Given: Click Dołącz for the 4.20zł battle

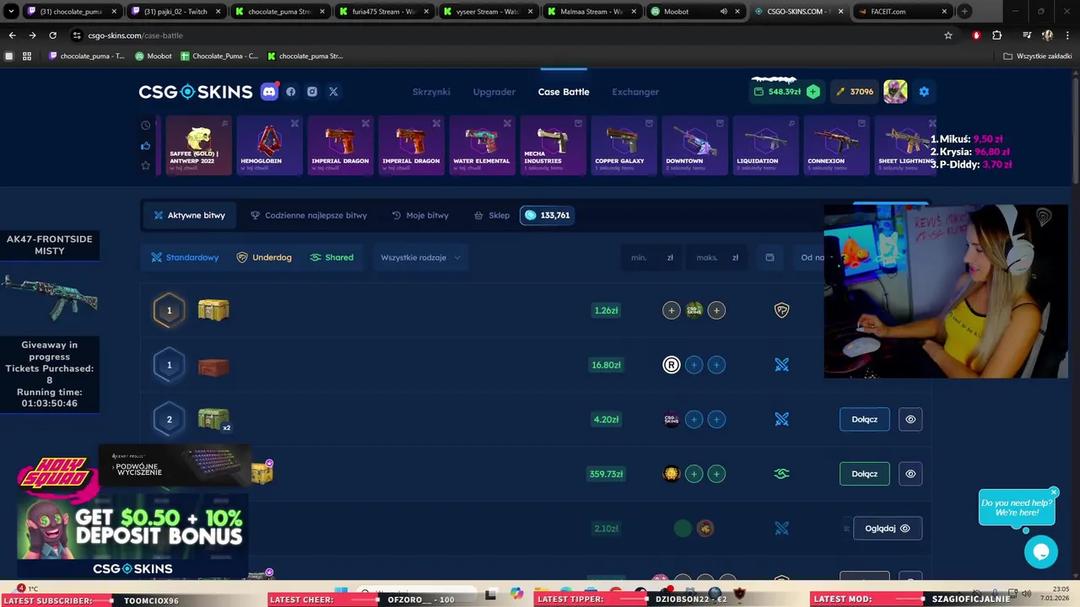Looking at the screenshot, I should pyautogui.click(x=865, y=419).
